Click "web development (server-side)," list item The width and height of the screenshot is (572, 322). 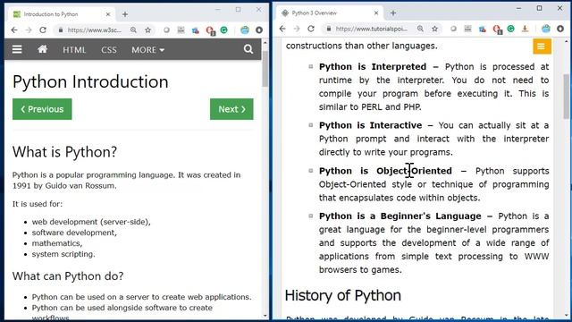(x=91, y=222)
